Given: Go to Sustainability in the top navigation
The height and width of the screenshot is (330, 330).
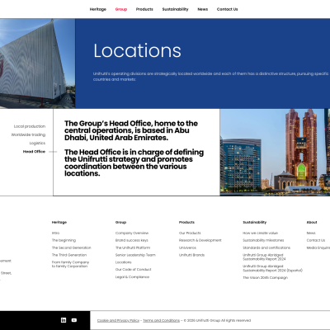Looking at the screenshot, I should [175, 9].
